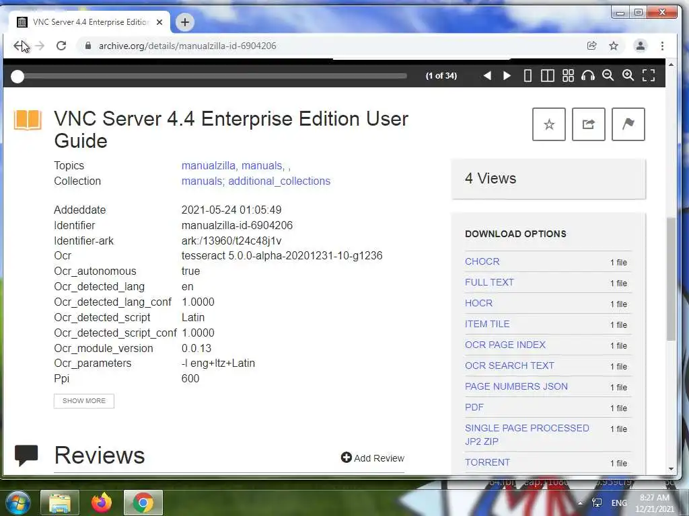Click network tray icon

(597, 503)
